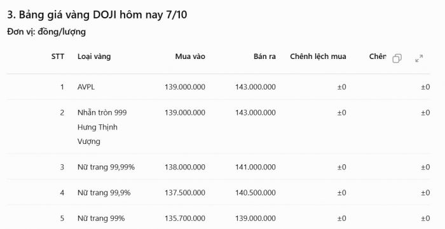Click buy price 138.000.000 in row 3
Screen dimensions: 445x229
coord(185,167)
